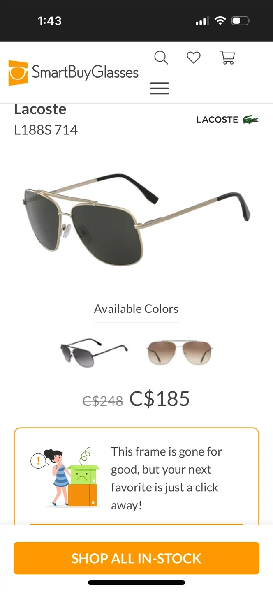Expand the hamburger navigation menu
Screen dimensions: 273x592
pos(160,88)
